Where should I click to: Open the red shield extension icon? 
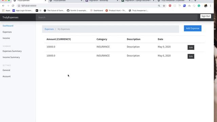pos(170,6)
